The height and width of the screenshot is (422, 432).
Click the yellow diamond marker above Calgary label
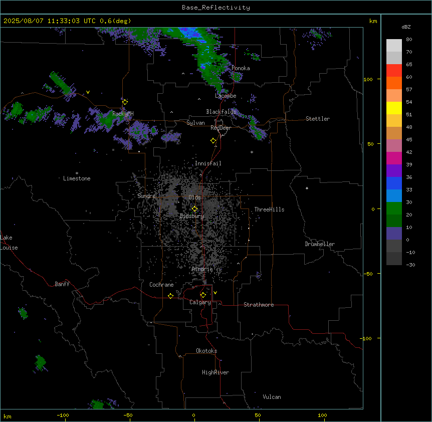tap(203, 295)
